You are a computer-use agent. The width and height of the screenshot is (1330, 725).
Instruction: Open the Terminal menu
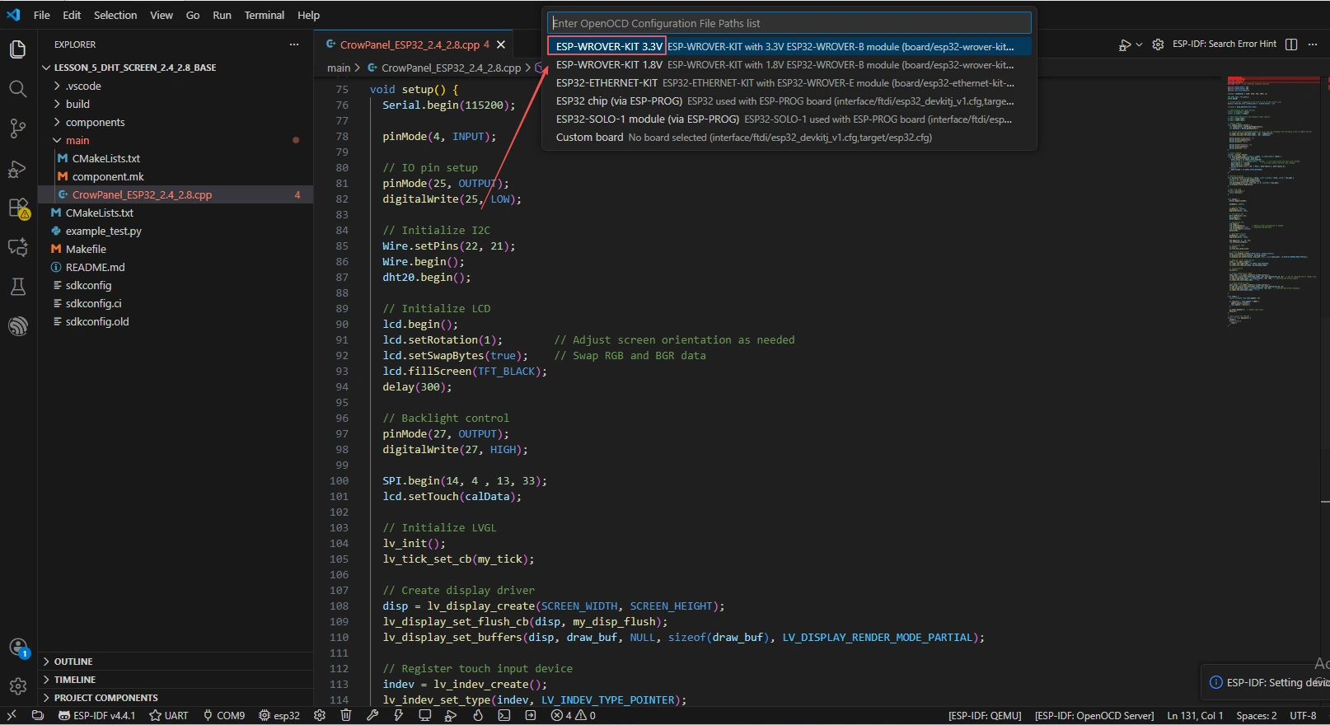click(x=264, y=15)
